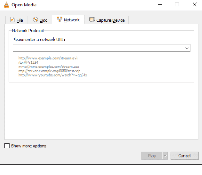
Task: Select the Network tab
Action: tap(68, 20)
